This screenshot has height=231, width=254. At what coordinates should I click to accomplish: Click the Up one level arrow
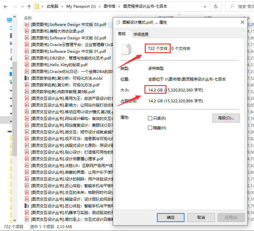[x=29, y=7]
